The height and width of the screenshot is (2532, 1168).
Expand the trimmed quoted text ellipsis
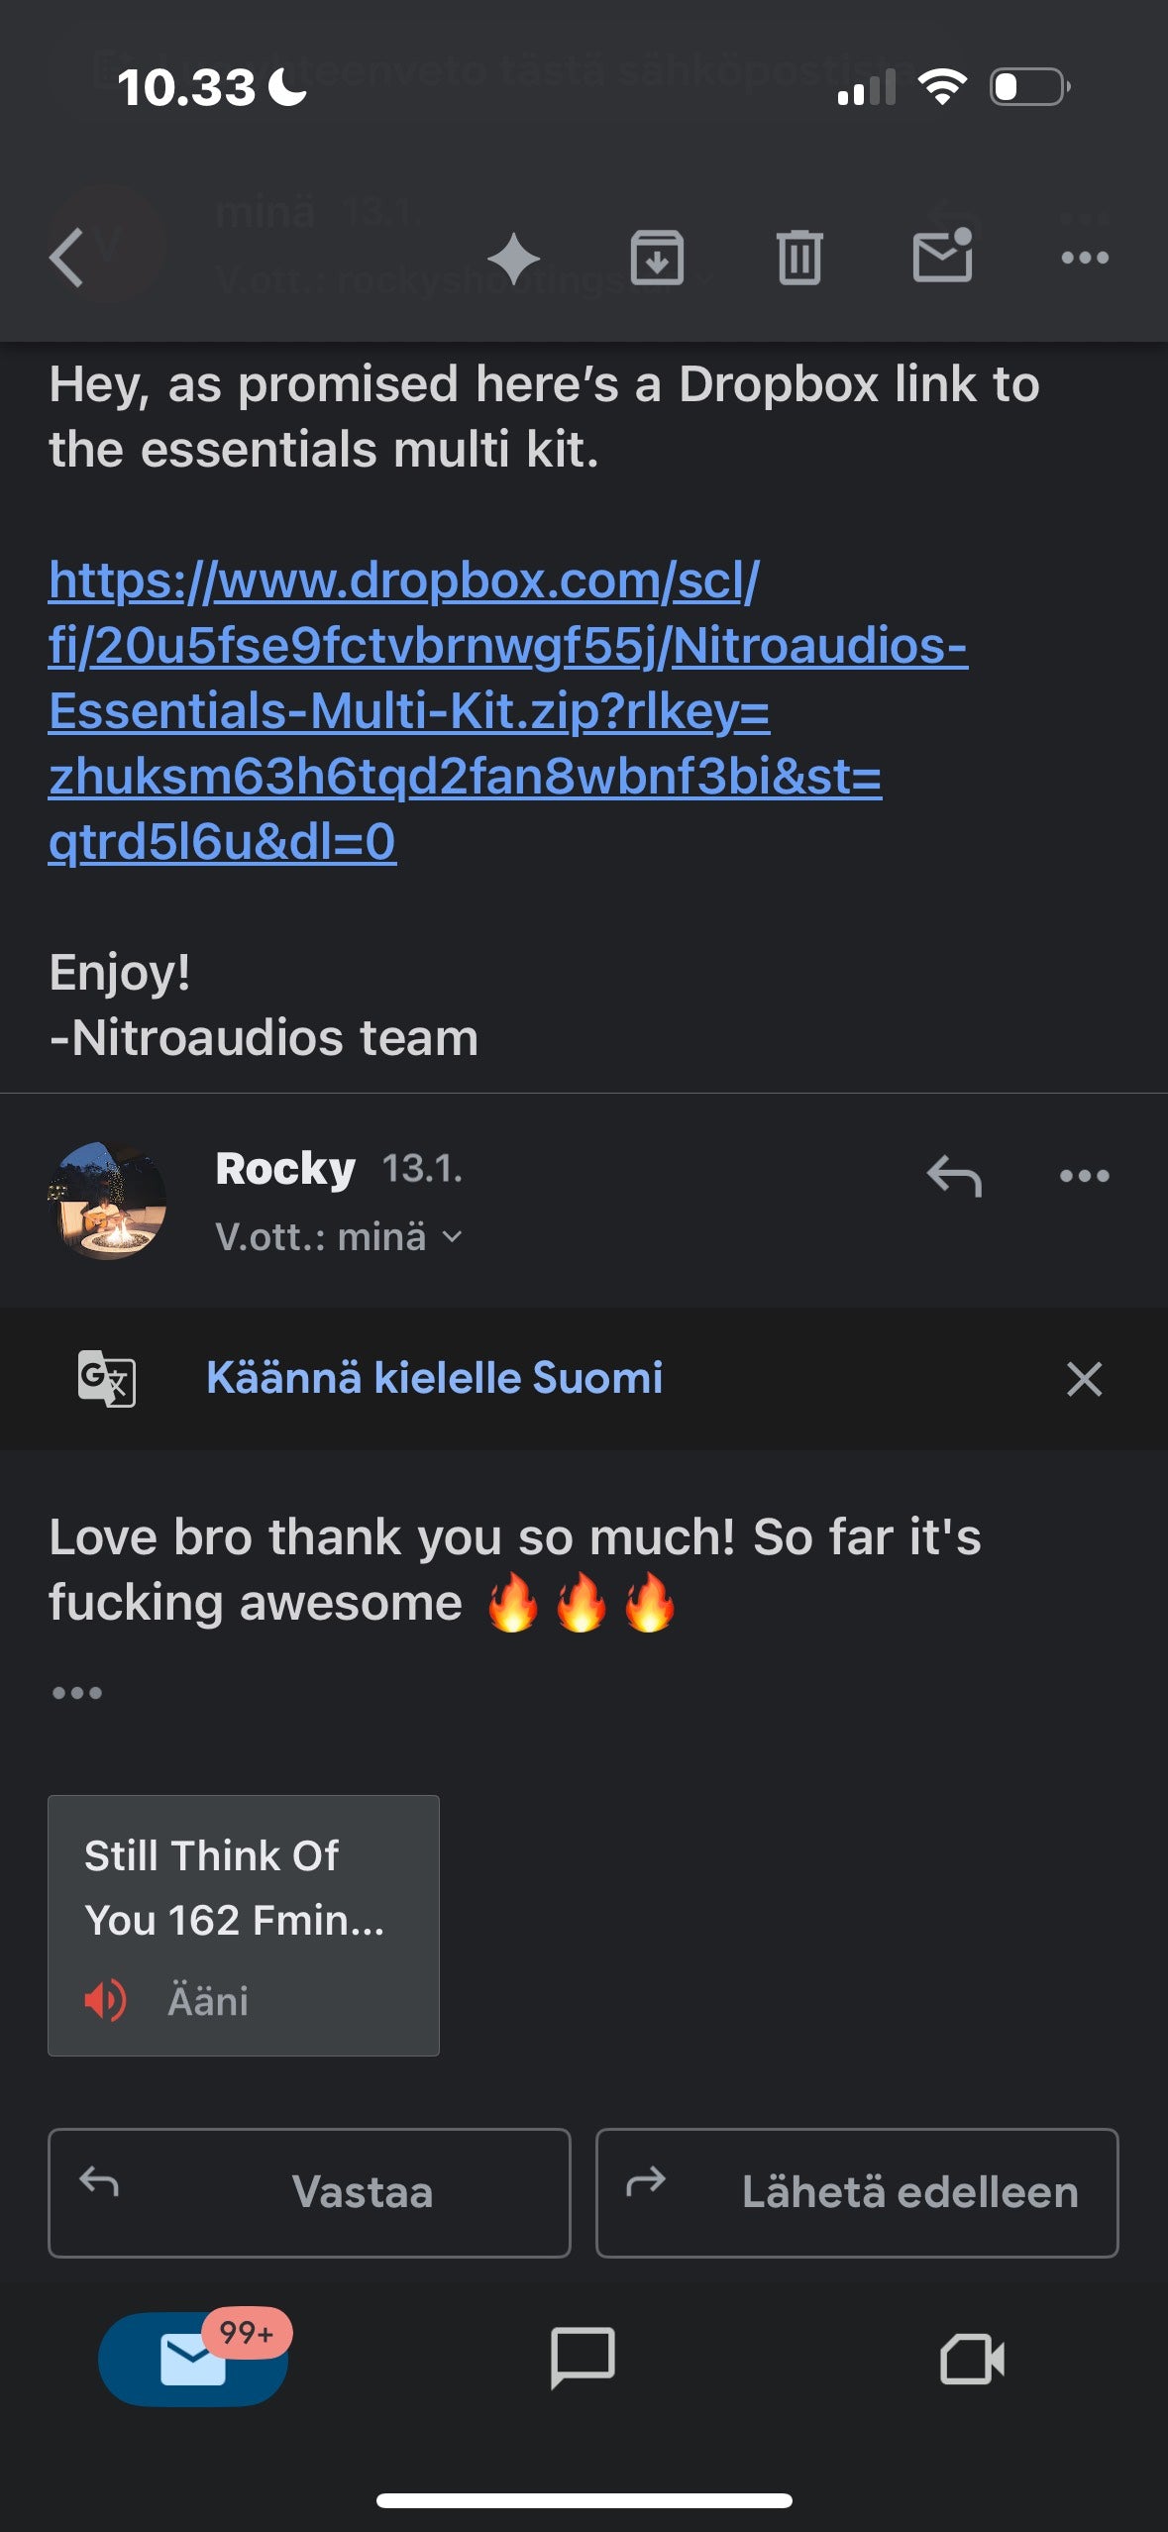point(77,1693)
